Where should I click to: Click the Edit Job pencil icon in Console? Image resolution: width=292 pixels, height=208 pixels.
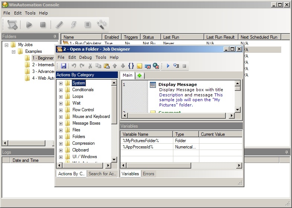(59, 25)
